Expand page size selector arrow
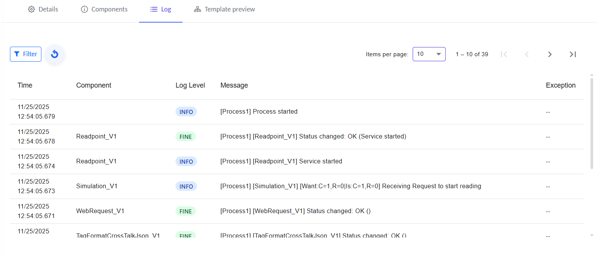597x259 pixels. (x=439, y=54)
